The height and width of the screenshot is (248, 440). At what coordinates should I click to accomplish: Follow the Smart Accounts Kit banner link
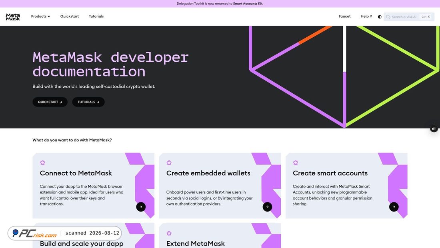tap(248, 4)
